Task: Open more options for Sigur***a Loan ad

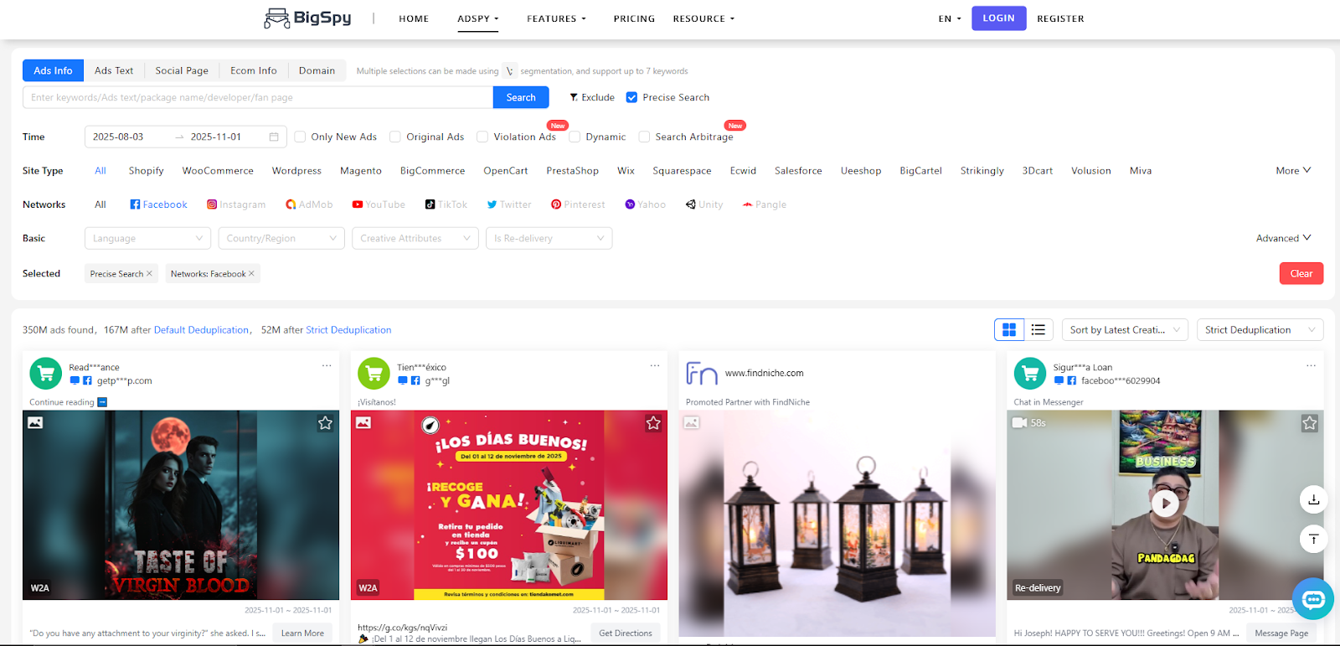Action: click(1312, 366)
